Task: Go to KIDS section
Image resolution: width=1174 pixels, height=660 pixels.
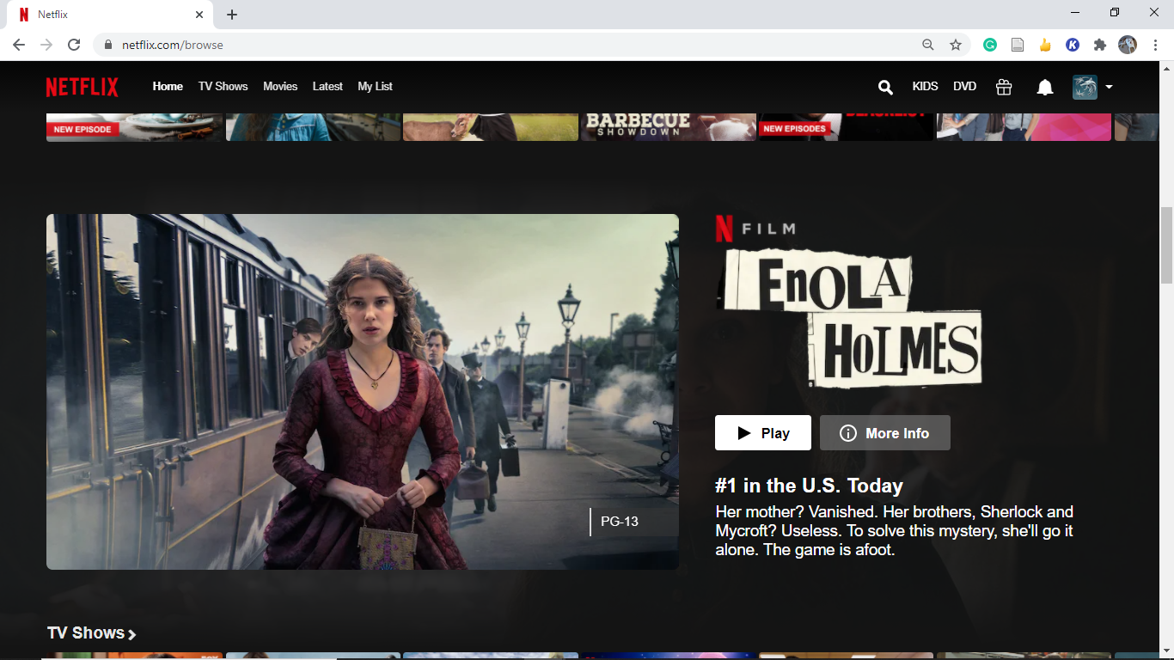Action: pyautogui.click(x=926, y=87)
